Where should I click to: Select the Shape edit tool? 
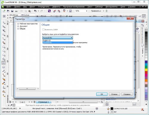[4, 27]
